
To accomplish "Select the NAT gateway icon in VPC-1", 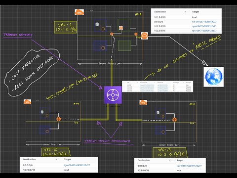I will click(x=121, y=28).
